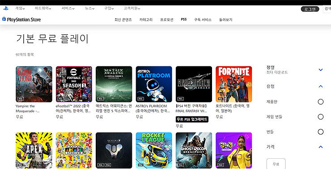This screenshot has height=169, width=331.
Task: Go to the 구독 서비스 tab
Action: [x=203, y=20]
